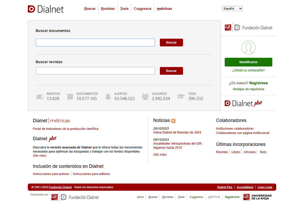Image resolution: width=296 pixels, height=208 pixels.
Task: Open Tesis in the top navigation
Action: (124, 9)
